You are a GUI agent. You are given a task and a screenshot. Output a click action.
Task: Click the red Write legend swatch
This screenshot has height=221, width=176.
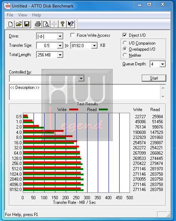pos(74,110)
